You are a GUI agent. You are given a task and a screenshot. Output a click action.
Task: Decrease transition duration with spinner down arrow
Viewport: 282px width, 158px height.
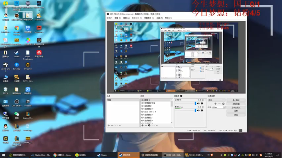pyautogui.click(x=224, y=108)
